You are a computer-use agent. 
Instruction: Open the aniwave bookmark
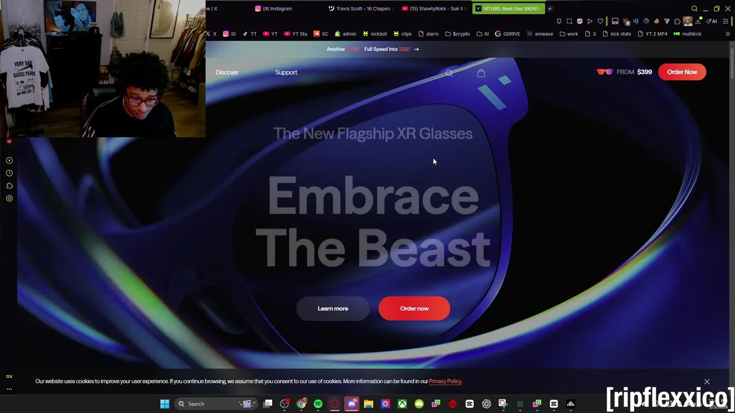coord(540,34)
